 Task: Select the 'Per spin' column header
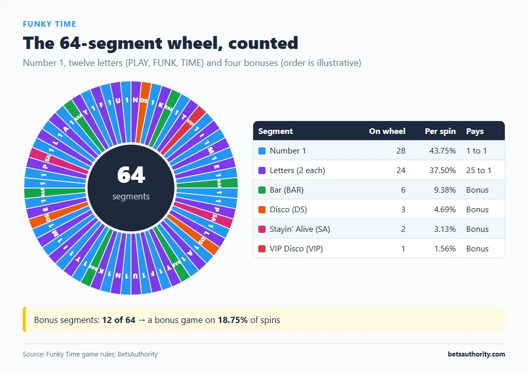440,131
